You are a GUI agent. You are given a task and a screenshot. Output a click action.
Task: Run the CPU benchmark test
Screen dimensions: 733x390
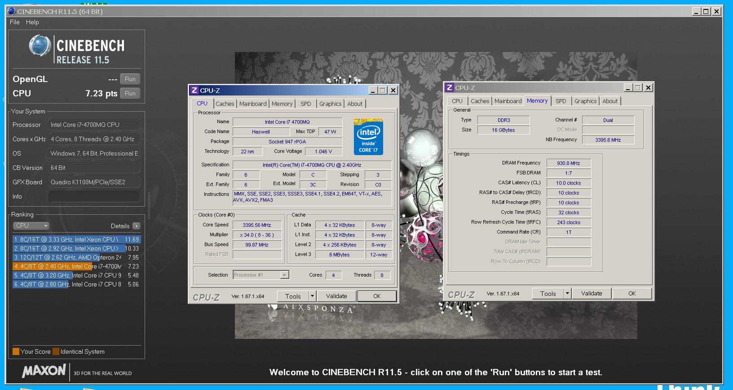130,93
